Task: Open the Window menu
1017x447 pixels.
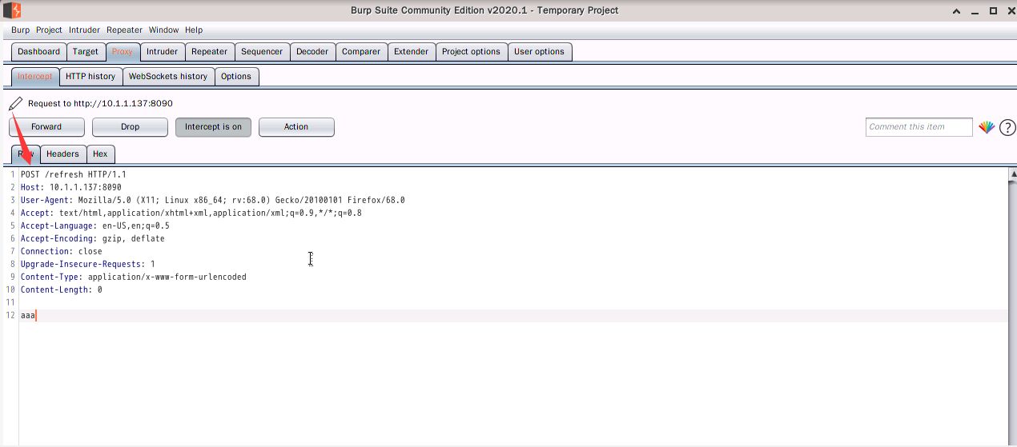Action: click(163, 30)
